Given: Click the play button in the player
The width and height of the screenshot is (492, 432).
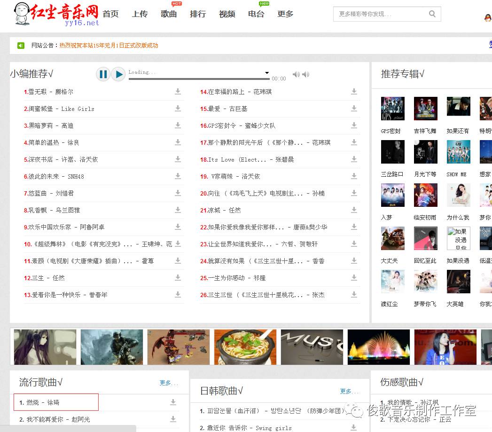Looking at the screenshot, I should pyautogui.click(x=118, y=74).
